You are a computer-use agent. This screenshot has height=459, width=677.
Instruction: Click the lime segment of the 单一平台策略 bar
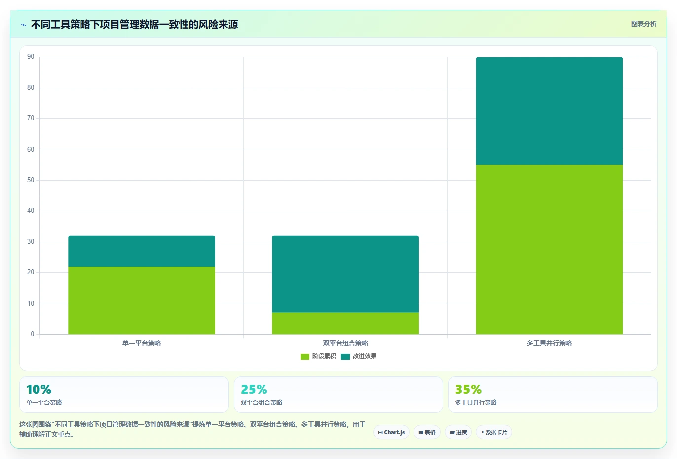point(142,301)
